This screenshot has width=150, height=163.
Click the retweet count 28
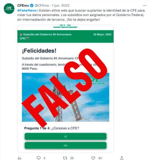pyautogui.click(x=72, y=158)
